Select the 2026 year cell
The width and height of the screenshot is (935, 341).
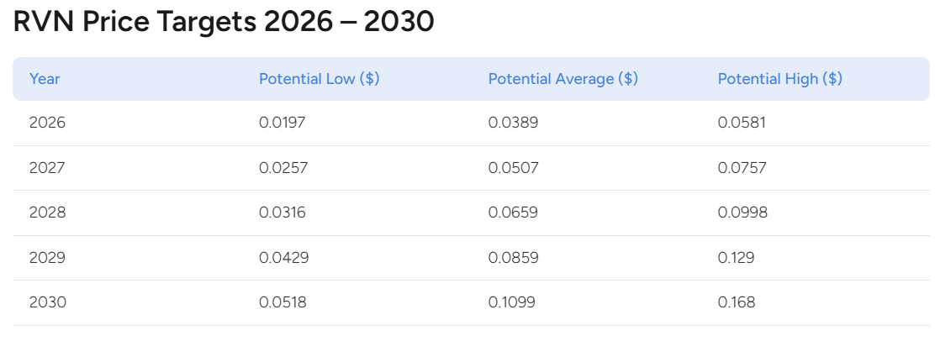click(47, 123)
